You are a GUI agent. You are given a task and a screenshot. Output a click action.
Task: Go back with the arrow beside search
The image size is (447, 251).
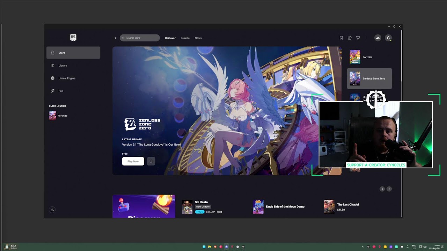click(x=115, y=38)
